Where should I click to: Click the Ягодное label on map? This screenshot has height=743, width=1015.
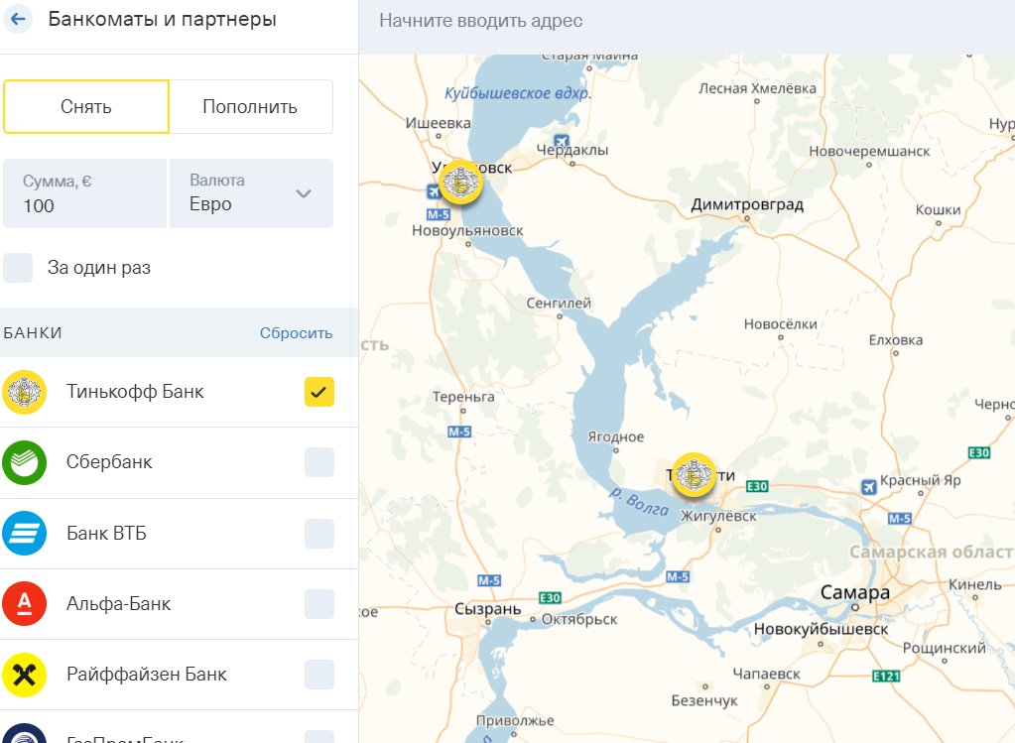coord(615,436)
